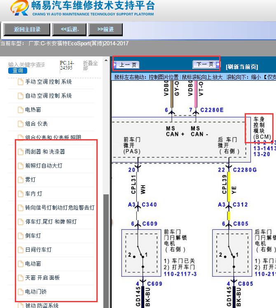Click document icon beside 组合仪表
Screen dimensions: 276x308
click(x=21, y=124)
